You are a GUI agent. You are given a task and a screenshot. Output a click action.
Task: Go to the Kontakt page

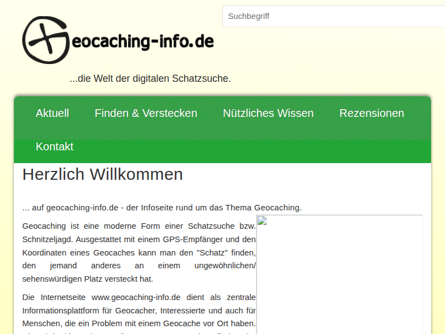point(55,146)
